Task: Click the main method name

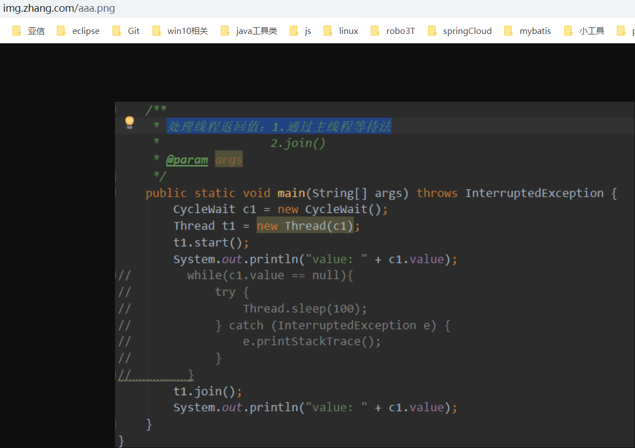Action: (x=291, y=193)
